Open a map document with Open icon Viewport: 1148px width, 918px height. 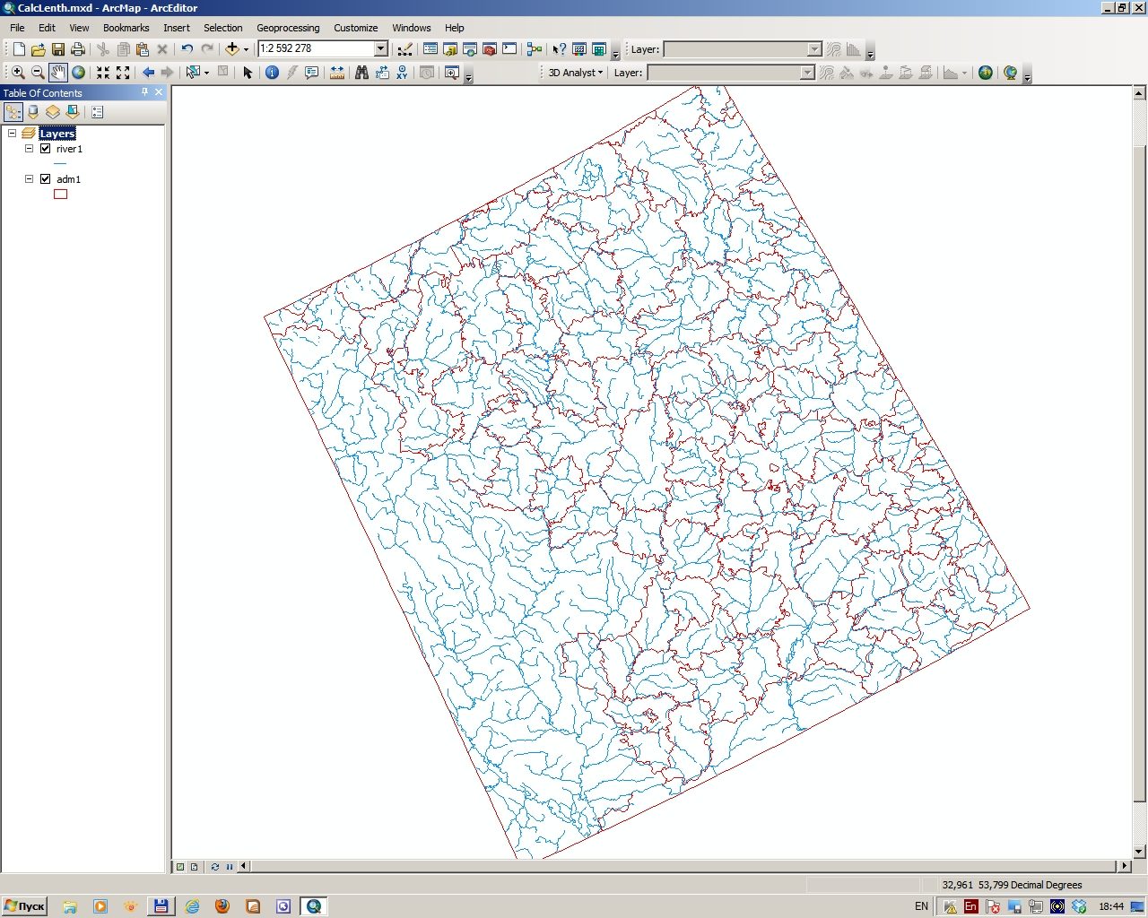(x=39, y=49)
